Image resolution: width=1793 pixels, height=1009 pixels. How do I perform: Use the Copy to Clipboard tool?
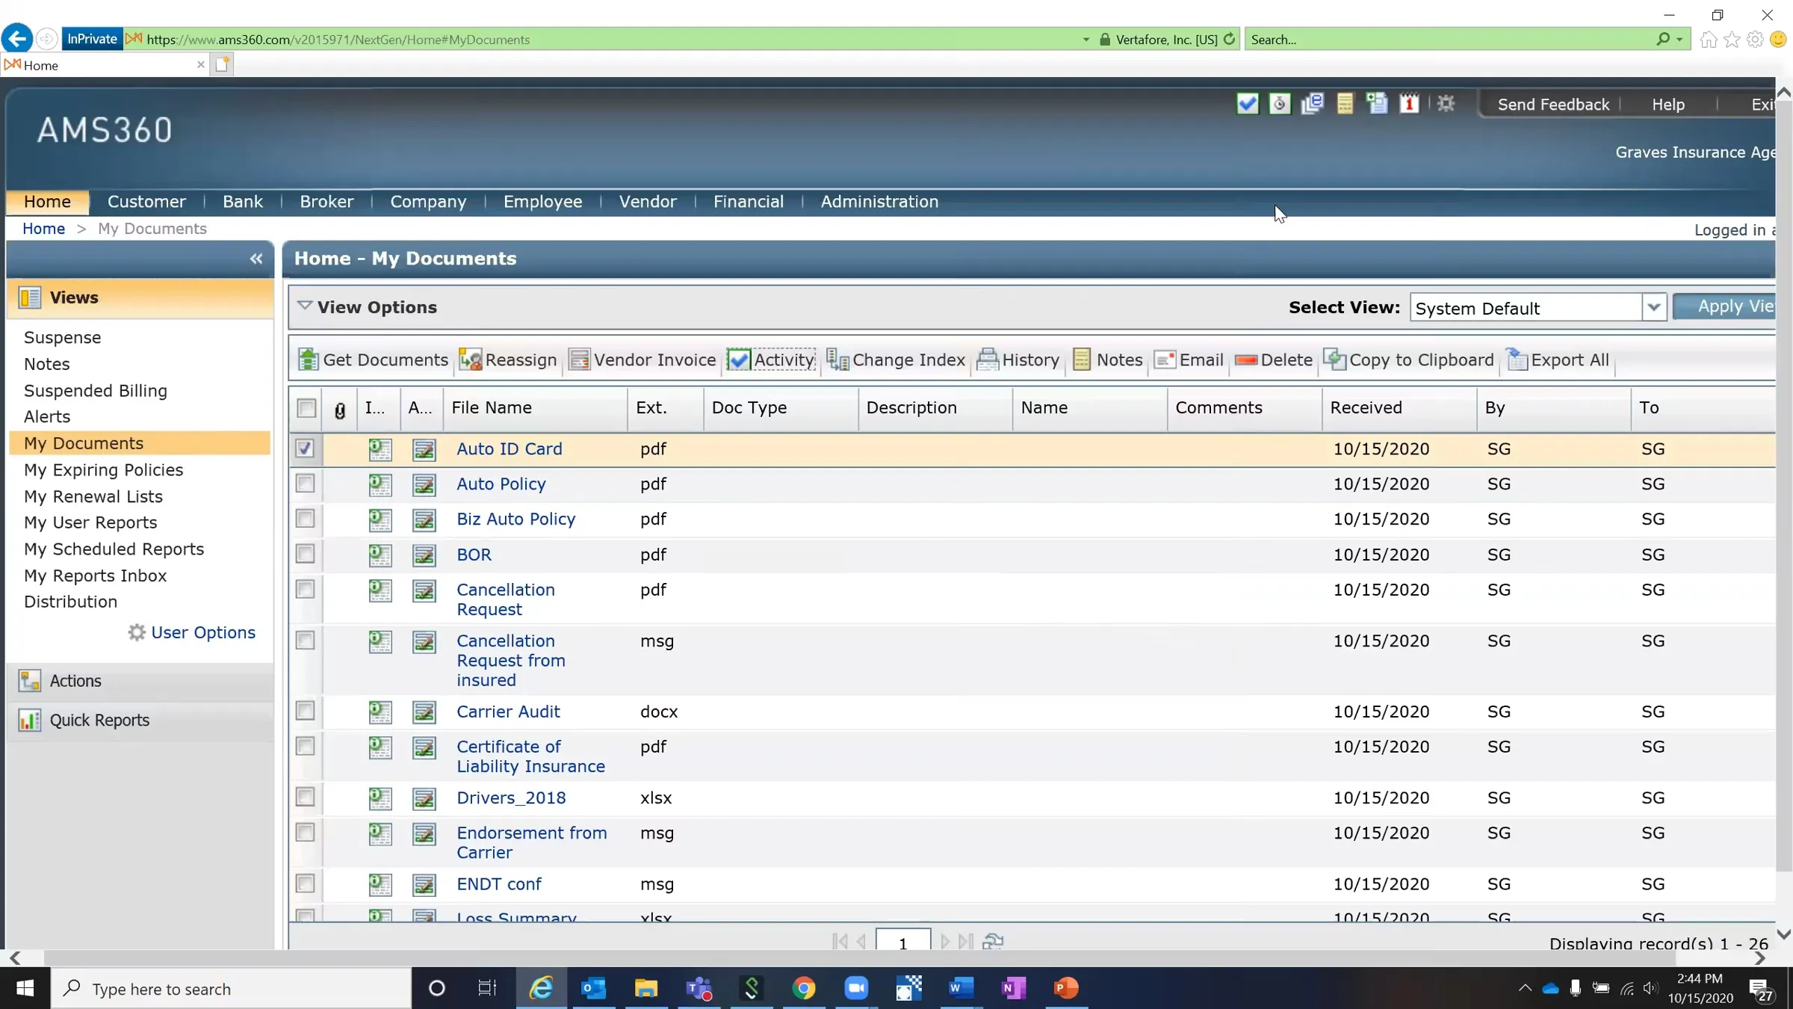coord(1408,360)
